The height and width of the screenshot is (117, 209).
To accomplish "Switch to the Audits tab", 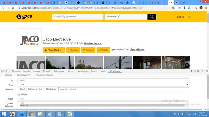I will pyautogui.click(x=104, y=71).
